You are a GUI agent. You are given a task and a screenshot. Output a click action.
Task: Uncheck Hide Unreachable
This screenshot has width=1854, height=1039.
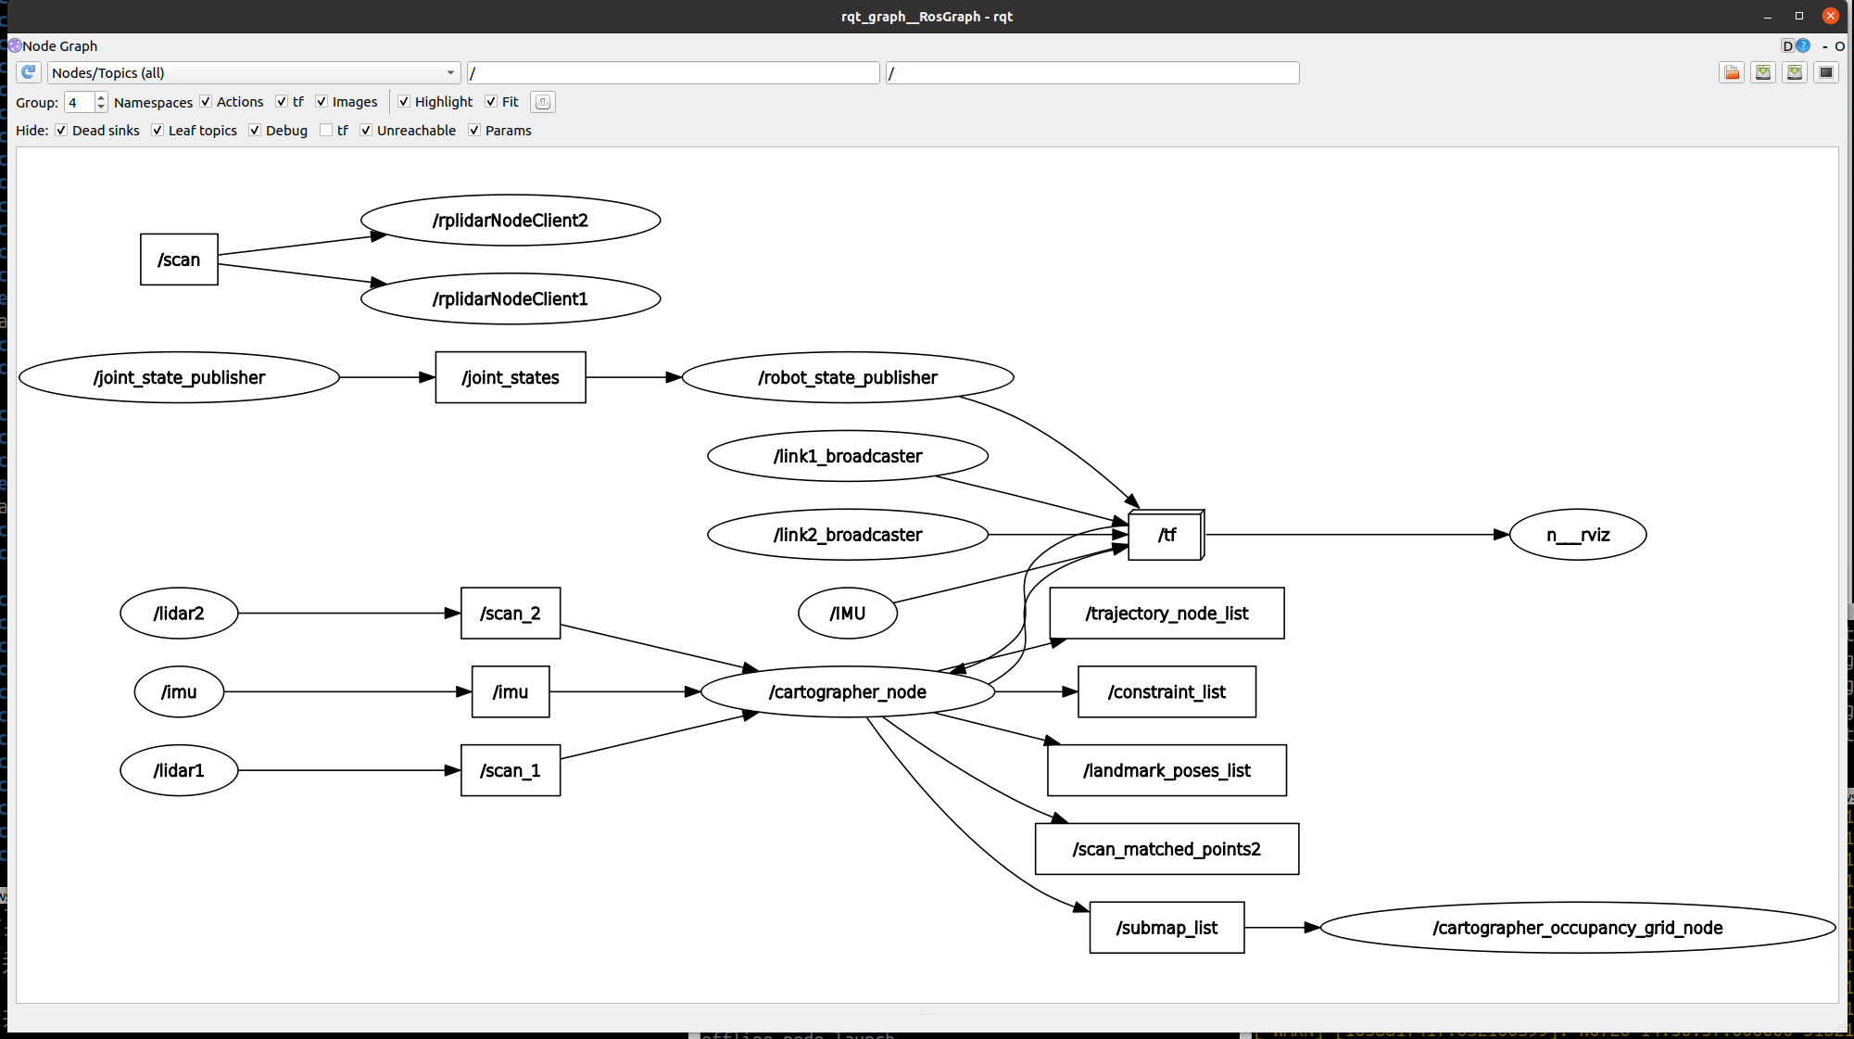tap(366, 131)
